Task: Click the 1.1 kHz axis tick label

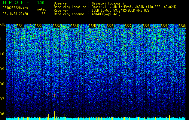Action: (3, 39)
